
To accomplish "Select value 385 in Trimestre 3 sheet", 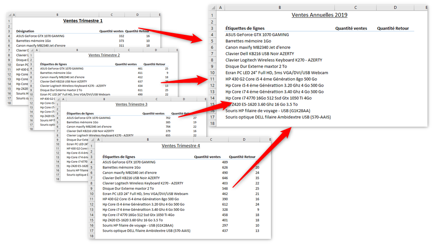I will [168, 122].
